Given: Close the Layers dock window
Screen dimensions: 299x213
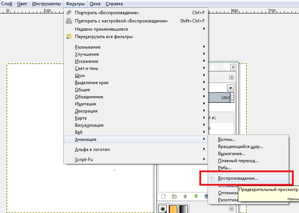Looking at the screenshot, I should pyautogui.click(x=233, y=67).
